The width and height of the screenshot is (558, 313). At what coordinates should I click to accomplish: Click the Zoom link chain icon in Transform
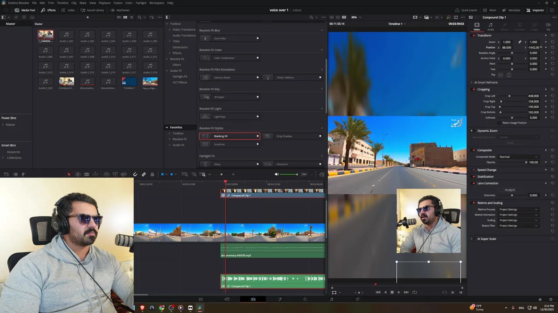tap(520, 42)
